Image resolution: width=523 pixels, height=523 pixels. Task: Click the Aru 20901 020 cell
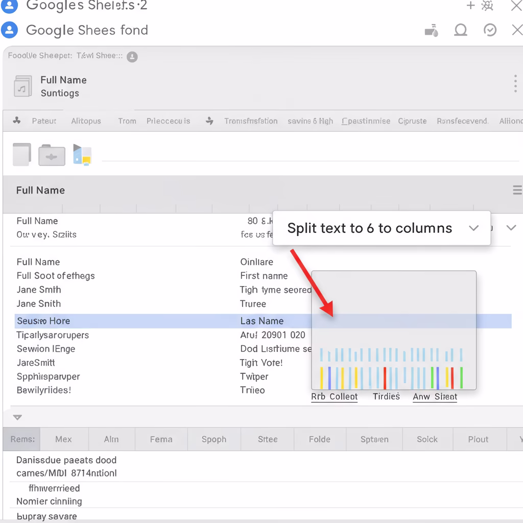[x=273, y=335]
